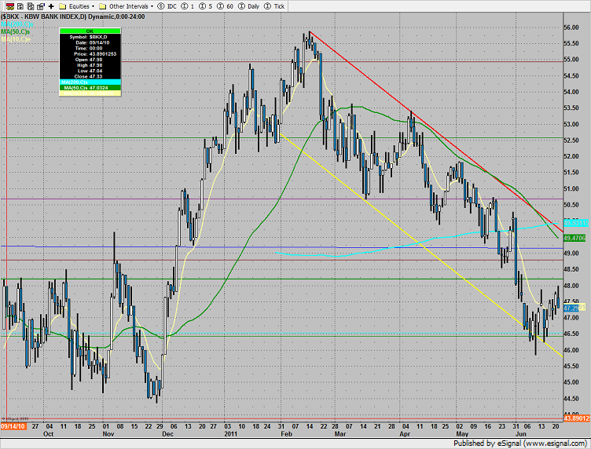Click the Symbol row in data window
591x449 pixels.
90,37
